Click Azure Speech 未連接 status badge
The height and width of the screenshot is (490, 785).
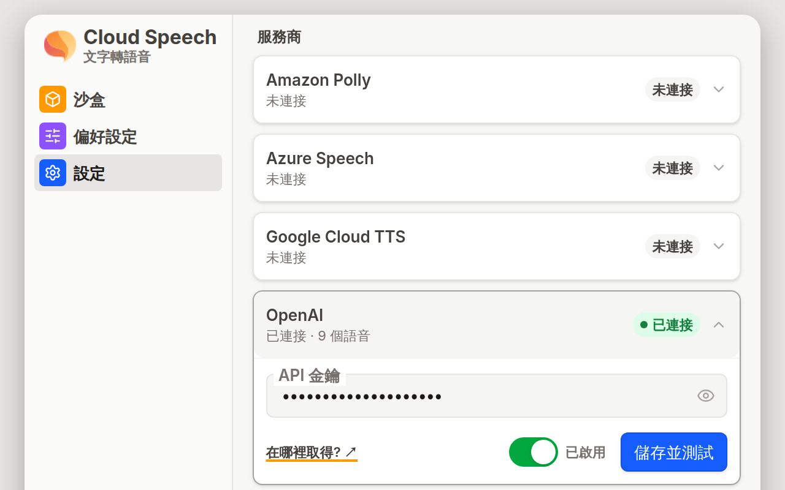(672, 168)
